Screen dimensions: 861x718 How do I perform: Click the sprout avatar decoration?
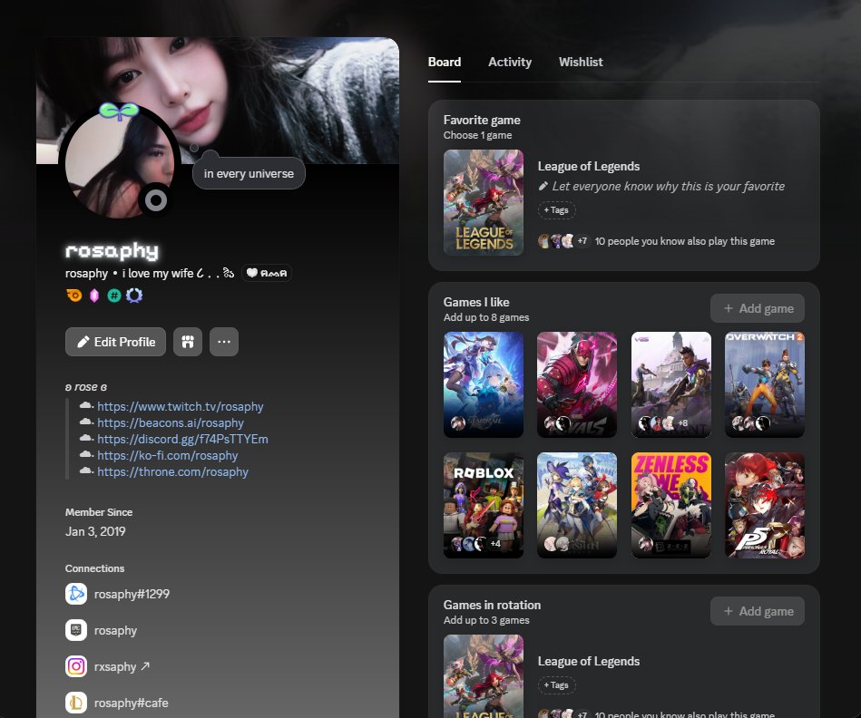point(119,111)
